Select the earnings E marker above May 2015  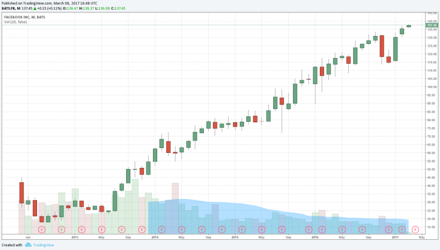click(261, 230)
